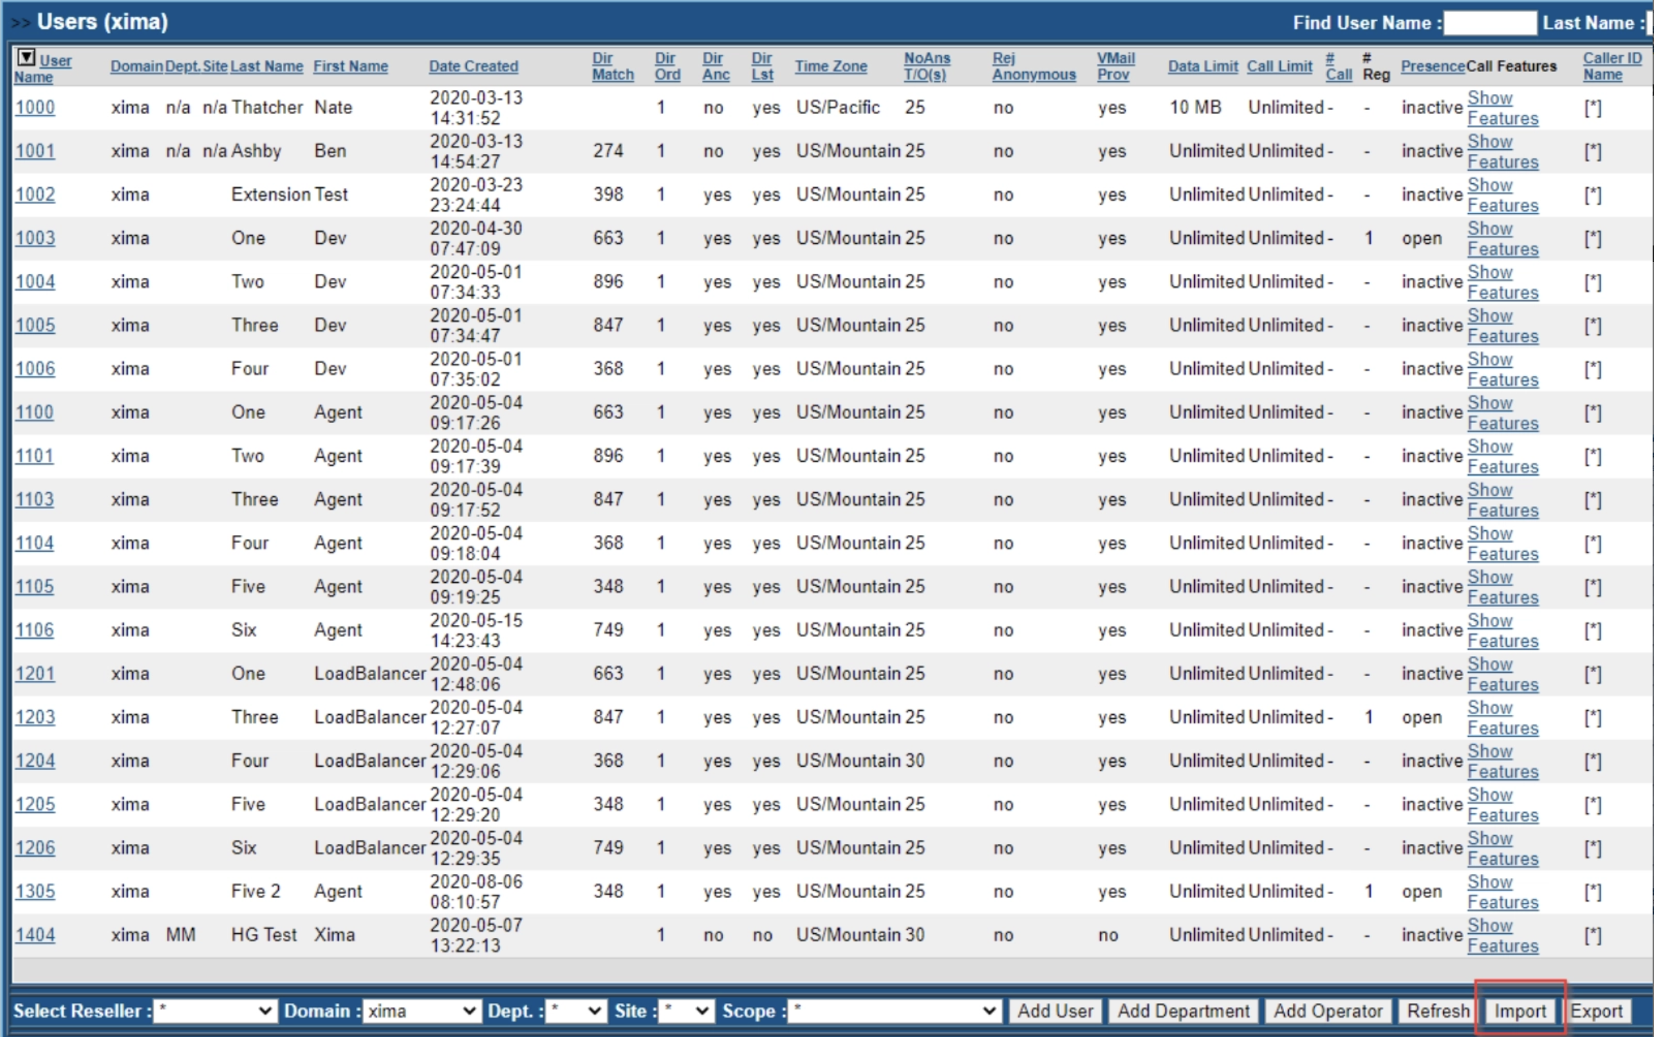Export the user list
Screen dimensions: 1654x1037
1596,1011
